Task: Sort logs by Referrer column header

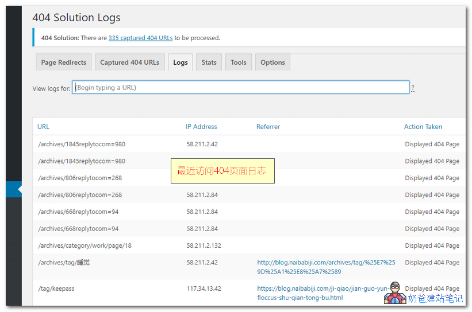Action: (268, 127)
